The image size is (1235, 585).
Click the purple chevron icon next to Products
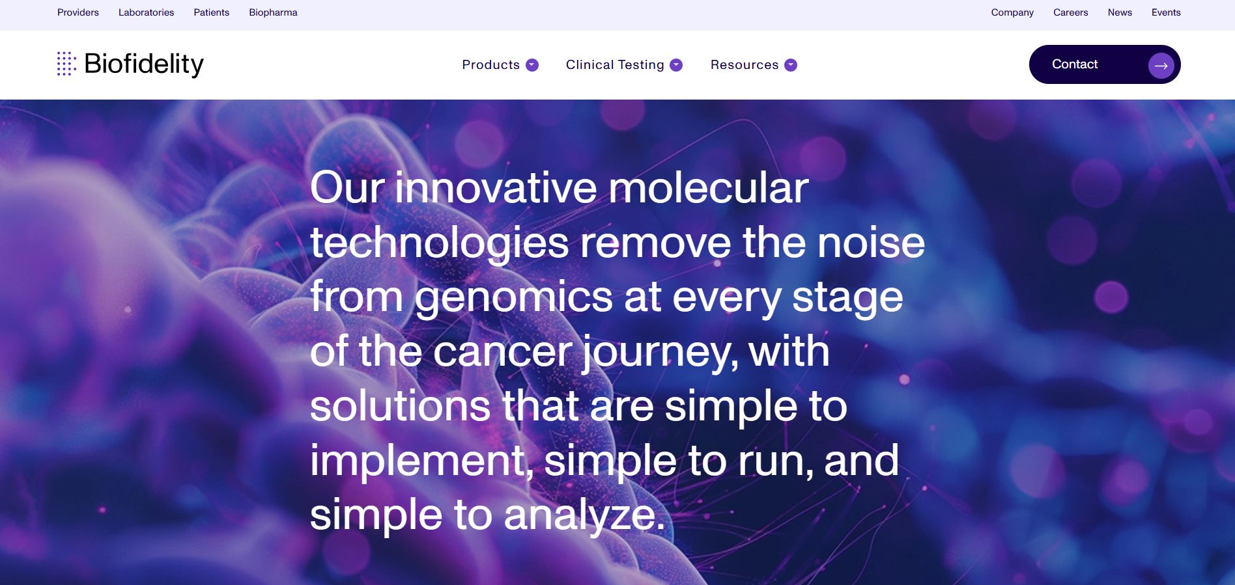click(533, 65)
